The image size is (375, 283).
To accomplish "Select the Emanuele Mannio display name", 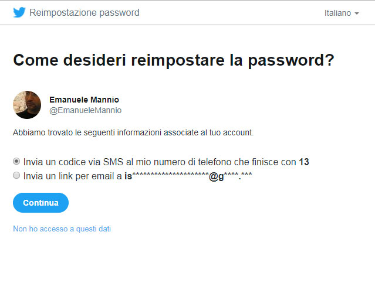I will point(84,100).
